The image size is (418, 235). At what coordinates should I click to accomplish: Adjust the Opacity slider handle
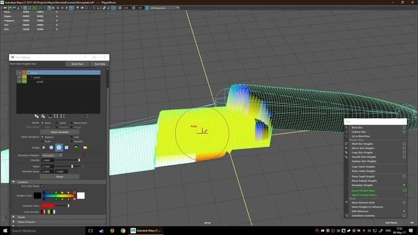pos(79,160)
